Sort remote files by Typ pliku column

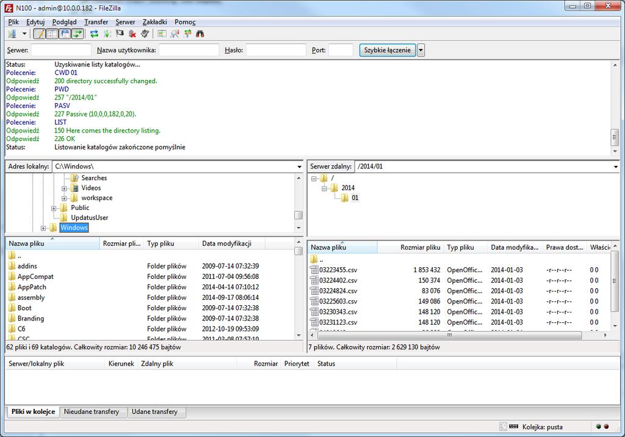point(466,247)
